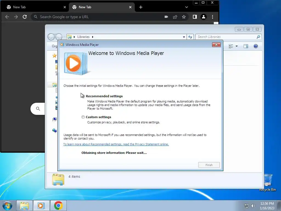The image size is (281, 211).
Task: Select Libraries item in Explorer navigation pane
Action: click(x=55, y=85)
